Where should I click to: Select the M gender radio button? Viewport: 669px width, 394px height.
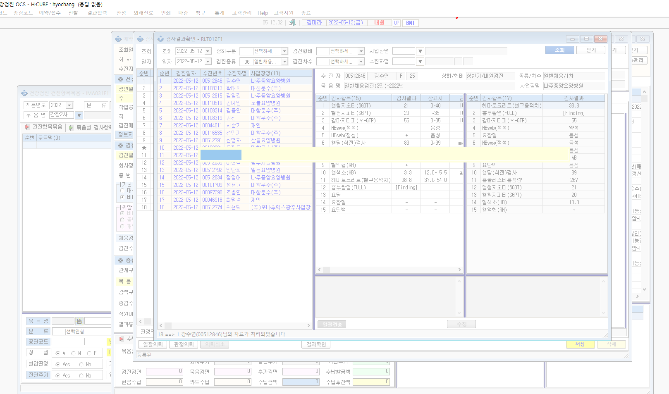click(x=73, y=353)
